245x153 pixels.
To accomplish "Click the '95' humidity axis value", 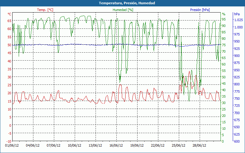I will (x=224, y=19).
